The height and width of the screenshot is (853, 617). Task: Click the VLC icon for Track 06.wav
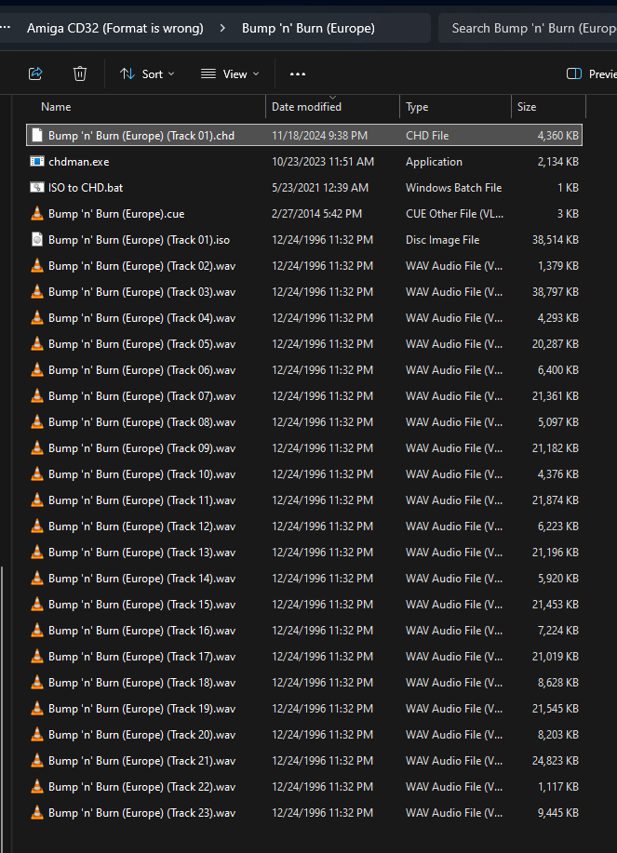37,370
